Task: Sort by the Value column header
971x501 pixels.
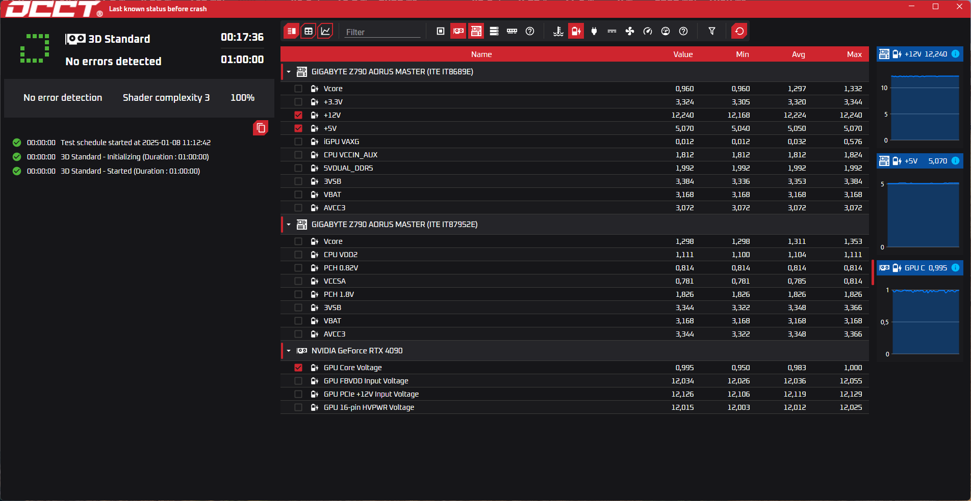Action: tap(683, 54)
